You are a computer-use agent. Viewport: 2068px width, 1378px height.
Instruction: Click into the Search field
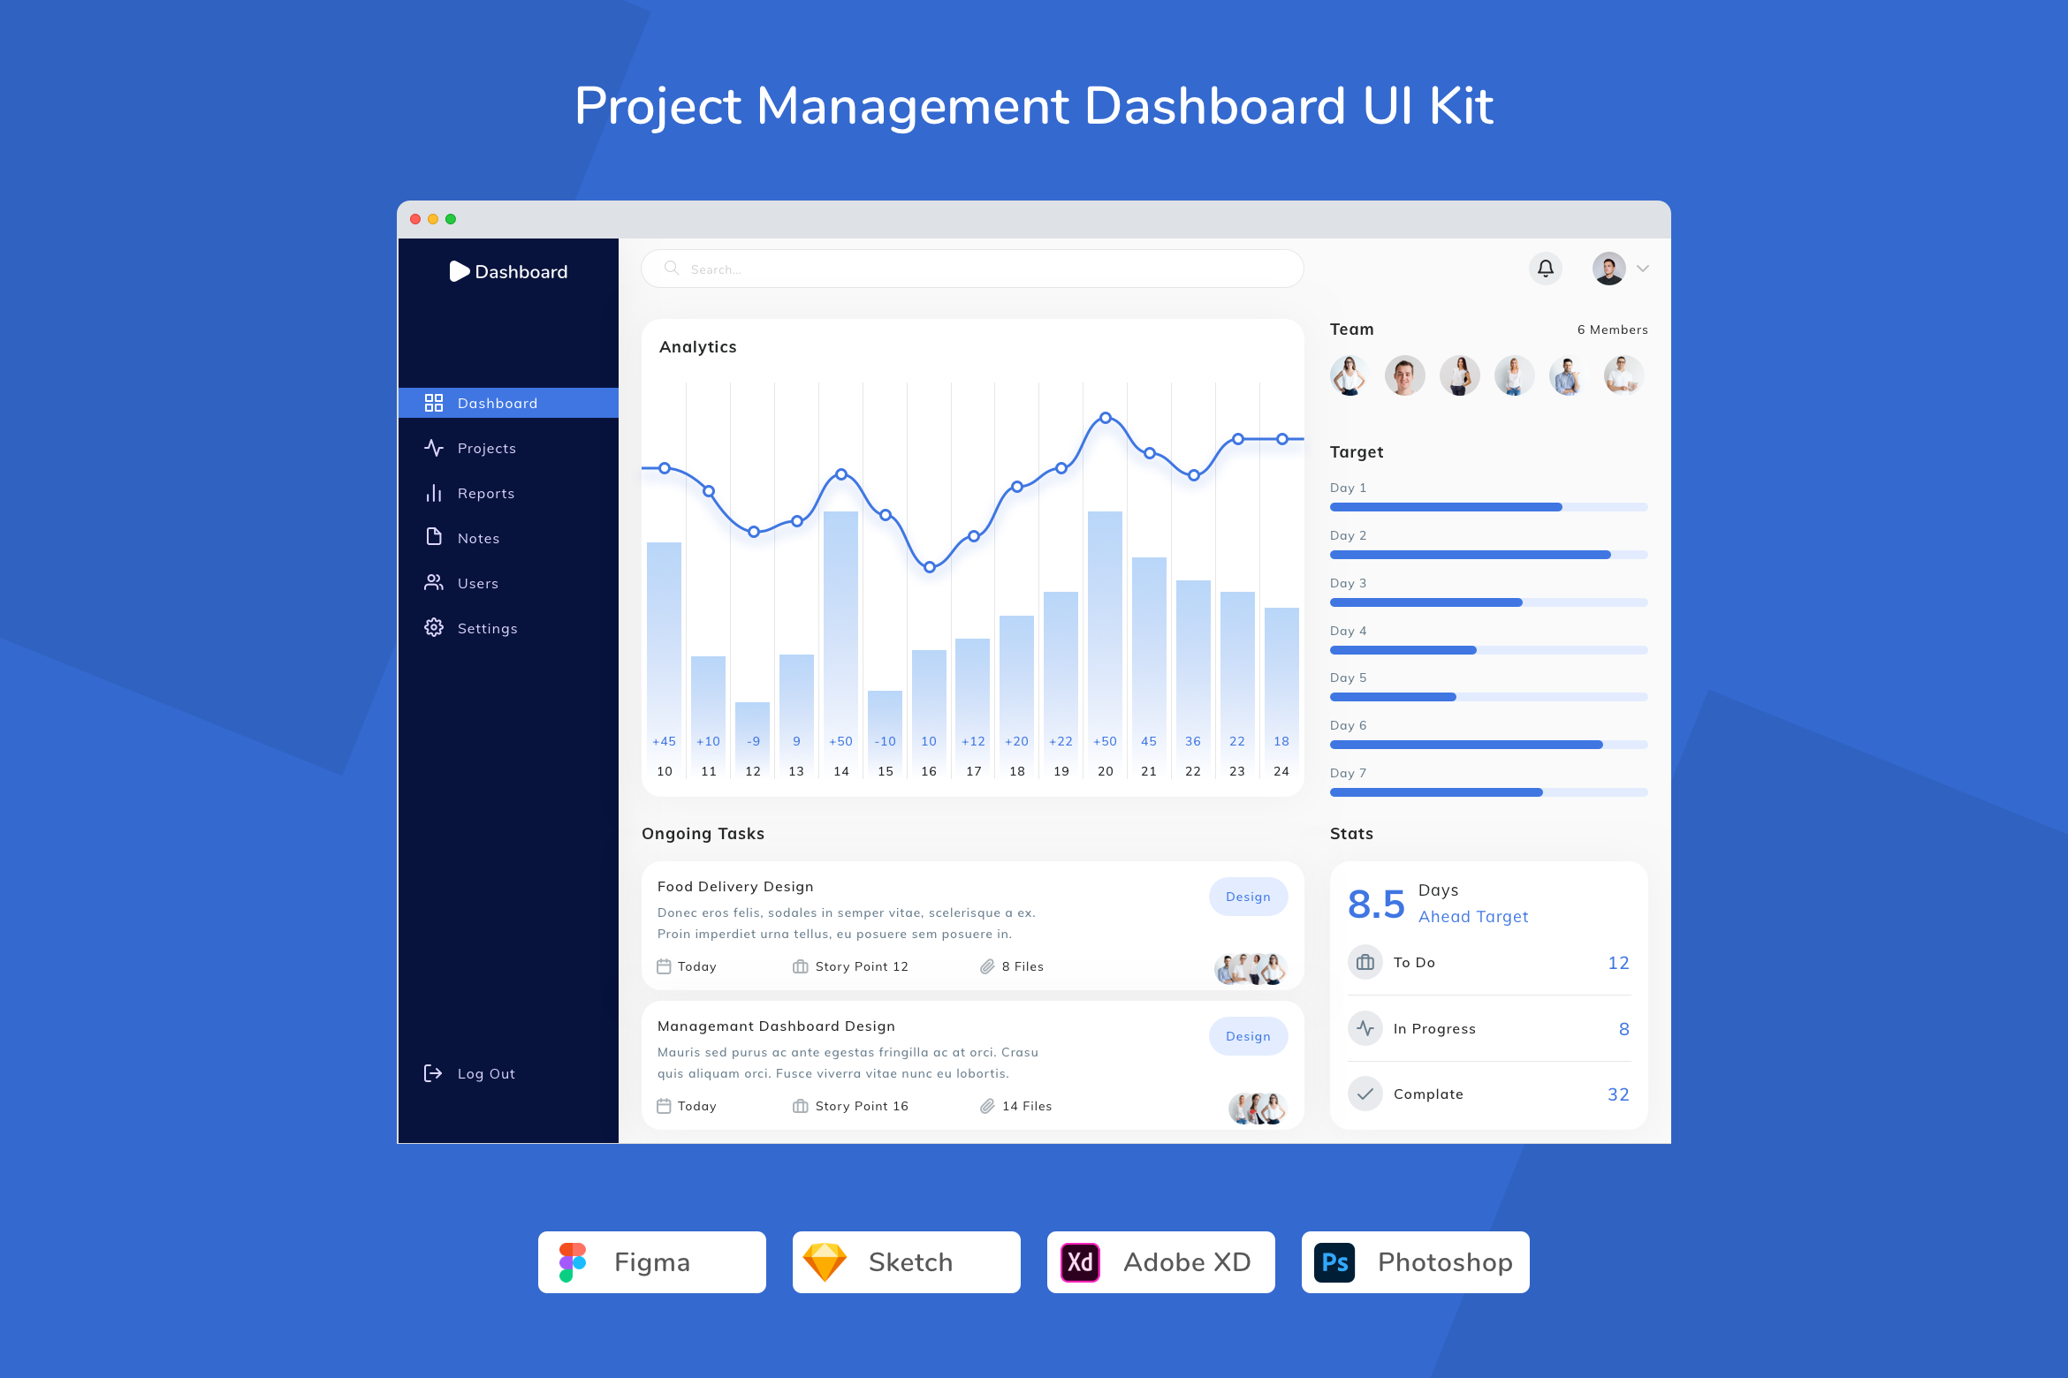click(x=972, y=269)
